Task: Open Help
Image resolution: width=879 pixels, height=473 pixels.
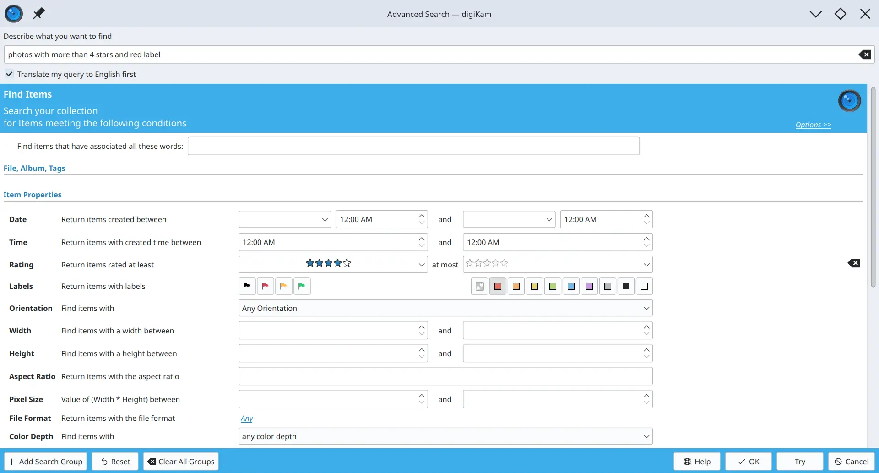Action: (x=697, y=462)
